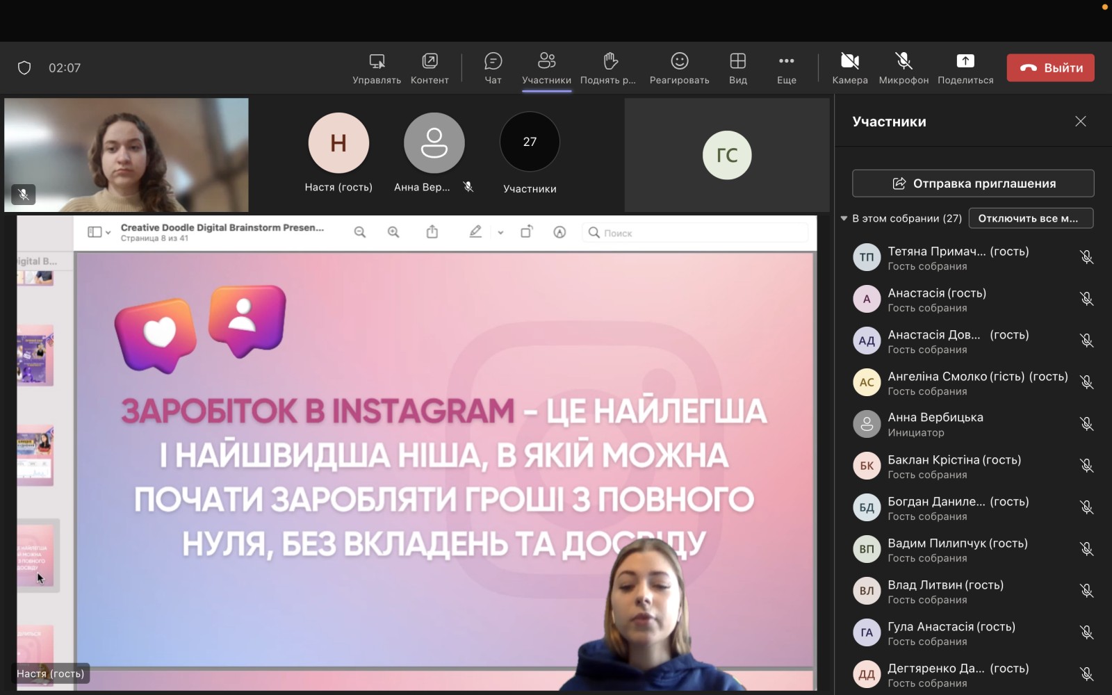Click the annotate circle-A icon in Preview
1112x695 pixels.
tap(559, 232)
